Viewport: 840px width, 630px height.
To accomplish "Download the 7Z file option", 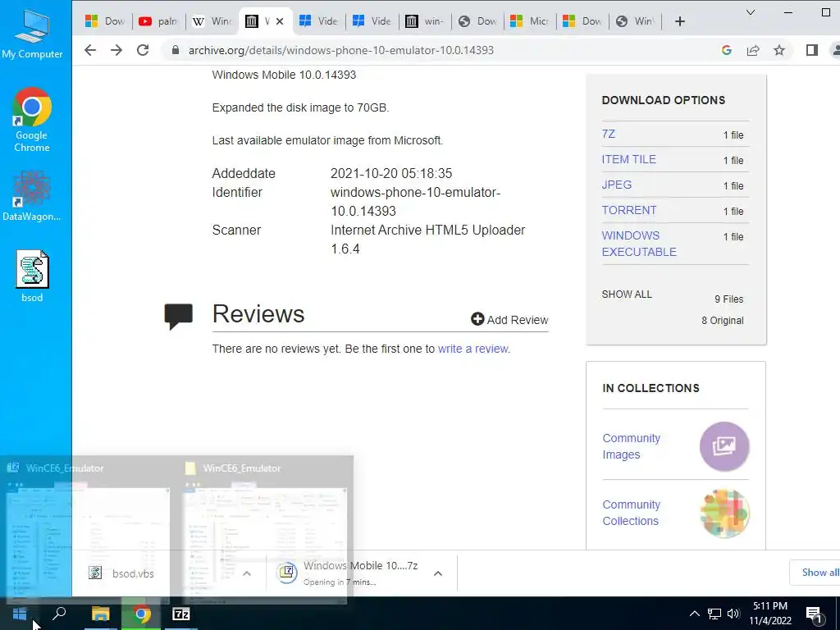I will (609, 134).
